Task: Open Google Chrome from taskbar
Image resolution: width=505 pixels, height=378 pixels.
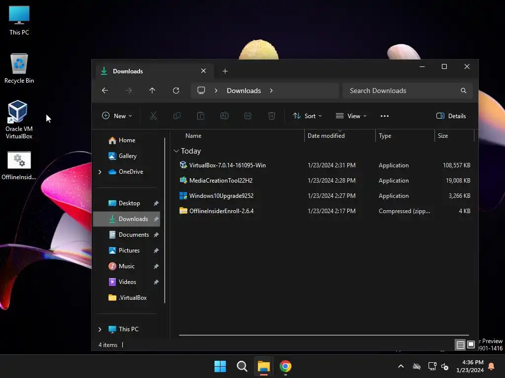Action: click(286, 366)
